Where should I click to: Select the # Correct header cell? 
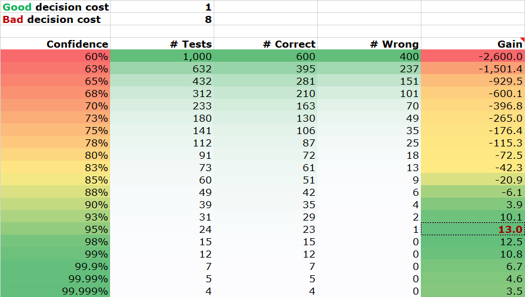pos(266,44)
